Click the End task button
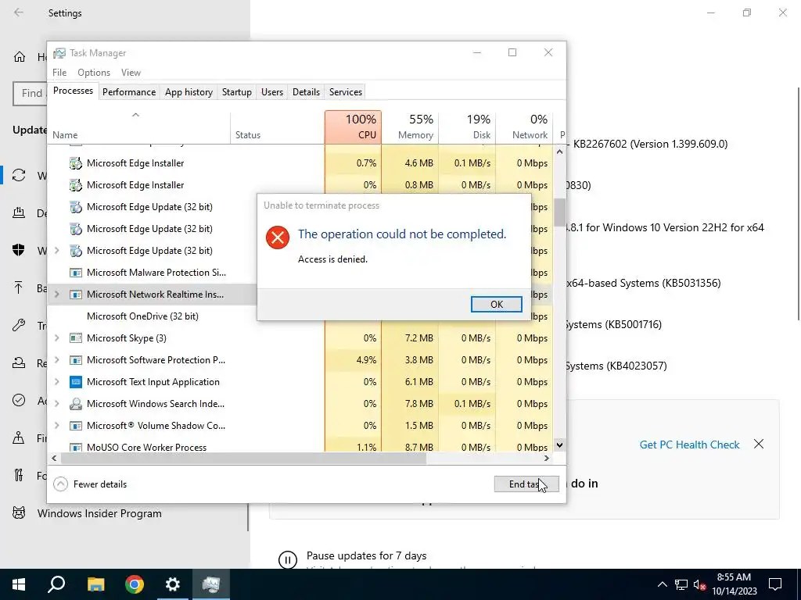The image size is (801, 600). point(526,484)
